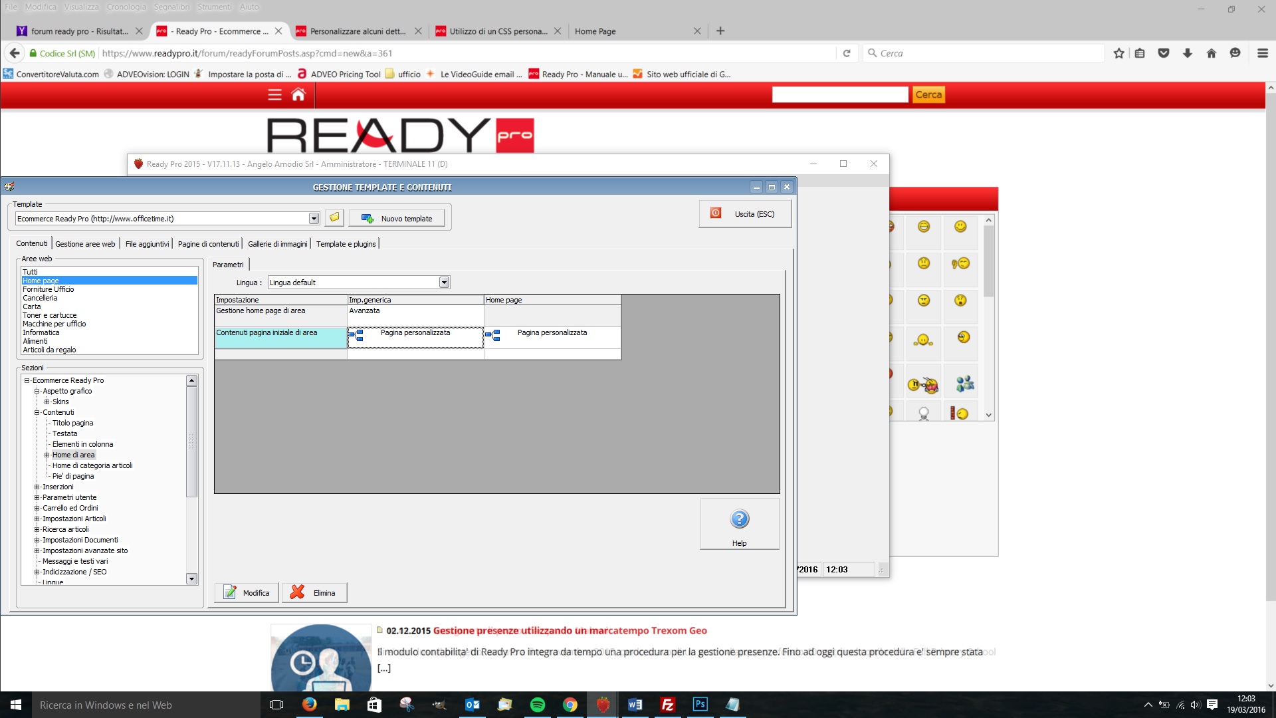
Task: Switch to Pagine di contenuti tab
Action: click(208, 244)
